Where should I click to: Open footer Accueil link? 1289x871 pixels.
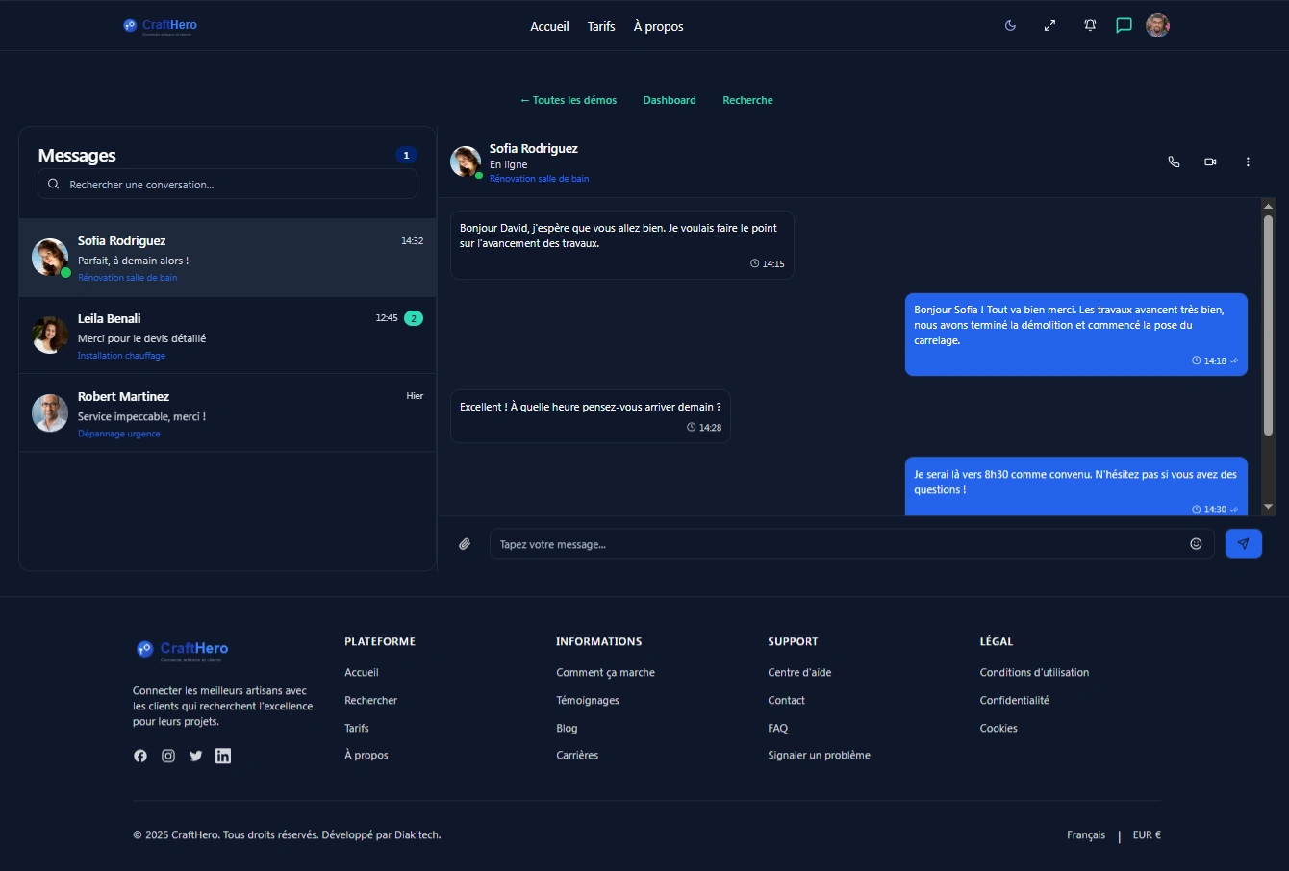pos(362,673)
